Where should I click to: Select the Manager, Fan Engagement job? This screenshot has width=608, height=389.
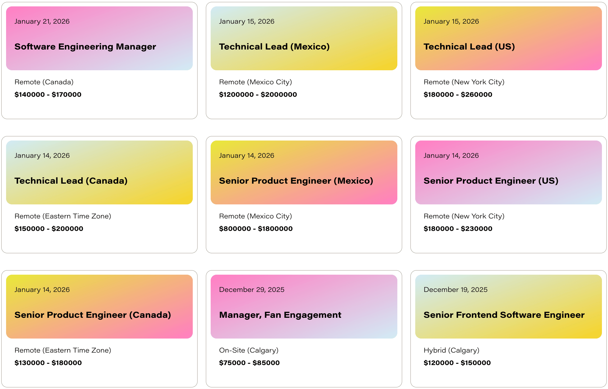pos(280,315)
